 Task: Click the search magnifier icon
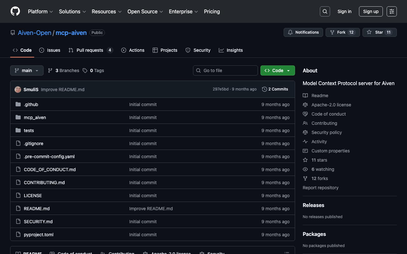pos(325,11)
